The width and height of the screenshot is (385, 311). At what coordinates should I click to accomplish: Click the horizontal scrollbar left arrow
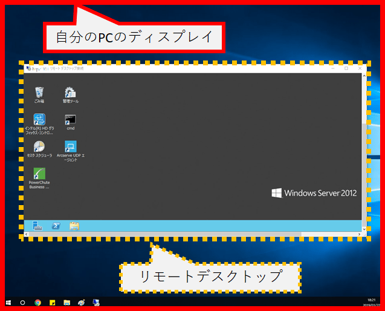click(26, 234)
